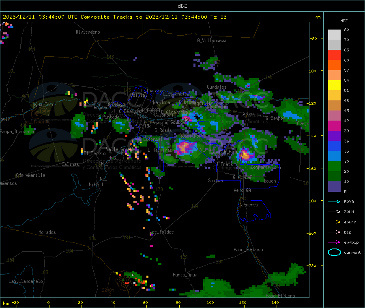Click the A_Villanueva map label
365x308 pixels.
pos(212,40)
